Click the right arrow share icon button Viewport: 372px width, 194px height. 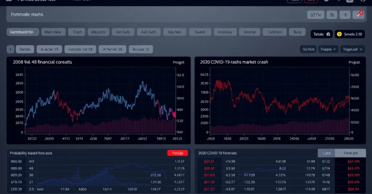point(345,15)
